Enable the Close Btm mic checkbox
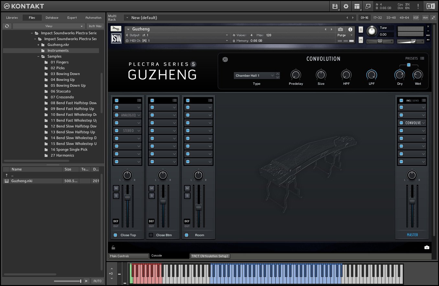 pos(151,235)
